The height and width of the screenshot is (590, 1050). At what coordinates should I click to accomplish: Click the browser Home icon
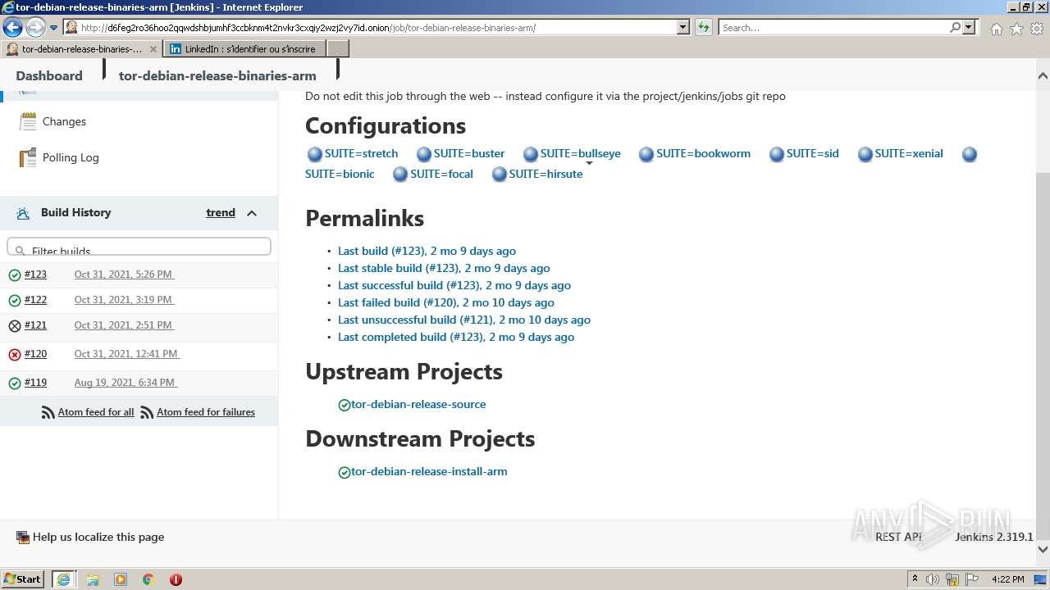pos(996,29)
